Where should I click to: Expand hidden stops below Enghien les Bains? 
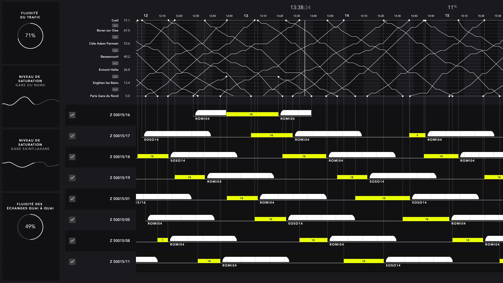click(115, 90)
